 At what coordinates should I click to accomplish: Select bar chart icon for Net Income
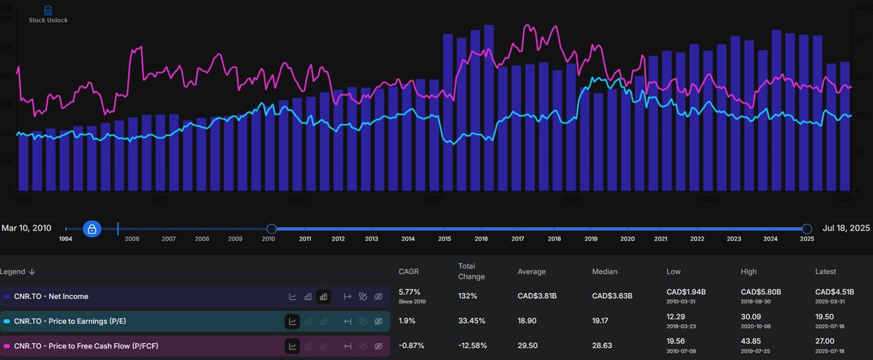tap(308, 297)
